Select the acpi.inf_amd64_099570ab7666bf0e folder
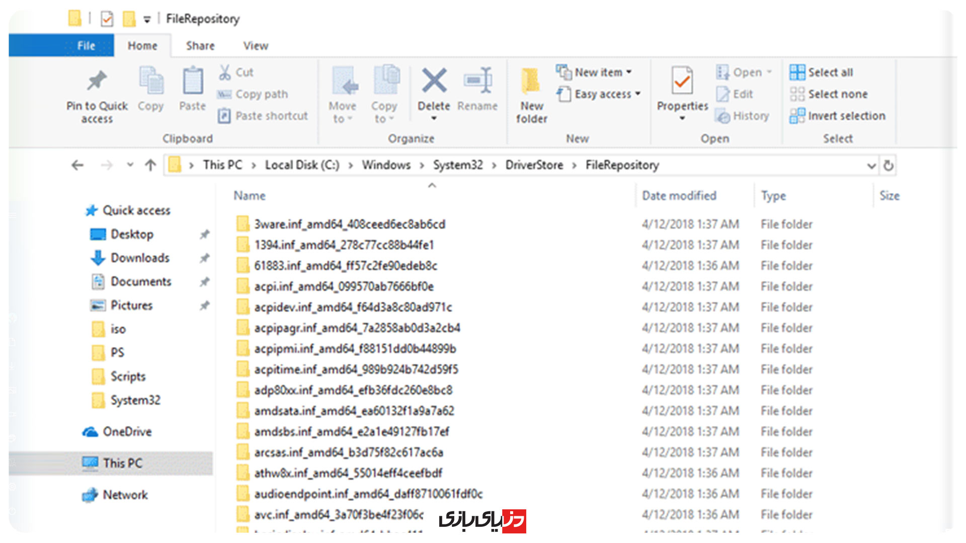966x543 pixels. coord(344,287)
